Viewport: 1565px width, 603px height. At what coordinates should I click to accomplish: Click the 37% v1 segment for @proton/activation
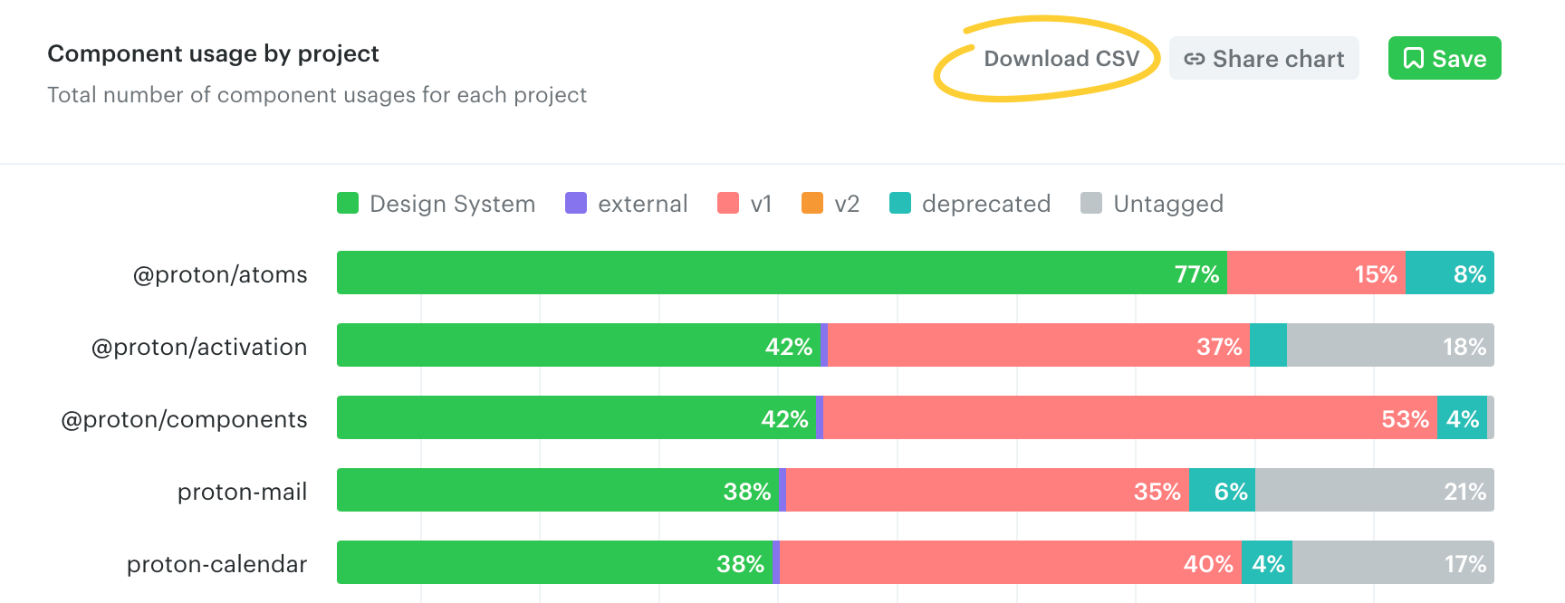coord(1038,345)
